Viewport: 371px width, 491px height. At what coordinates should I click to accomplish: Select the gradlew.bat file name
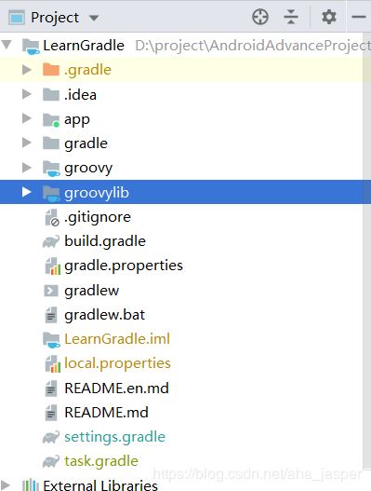coord(104,315)
